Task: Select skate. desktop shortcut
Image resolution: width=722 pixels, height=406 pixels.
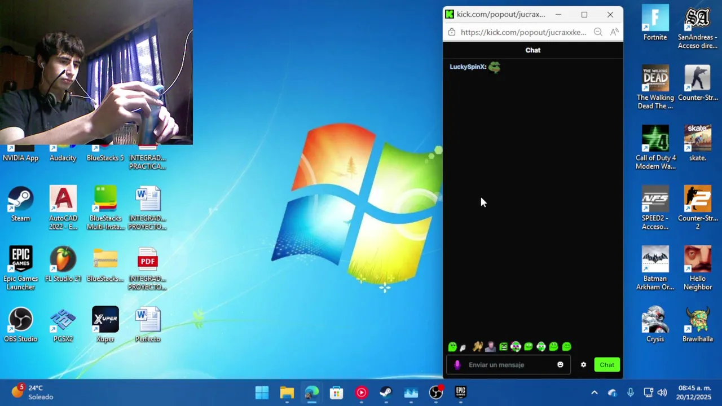Action: click(x=697, y=144)
